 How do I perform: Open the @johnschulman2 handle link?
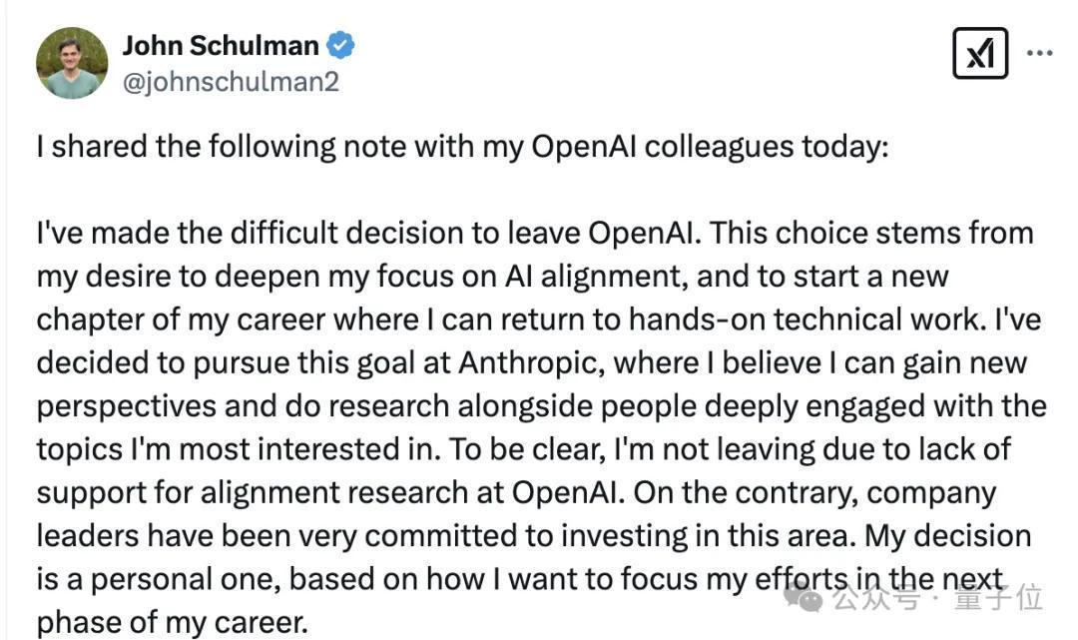pos(231,82)
